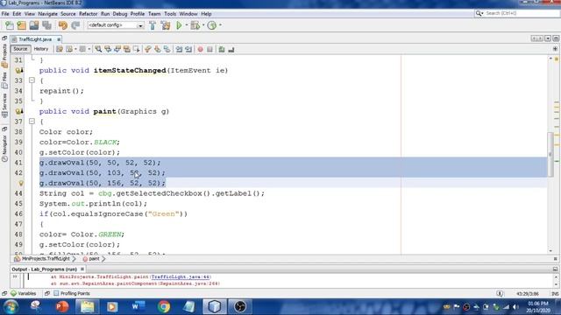Click the New Project toolbar icon
The width and height of the screenshot is (561, 315).
click(21, 25)
